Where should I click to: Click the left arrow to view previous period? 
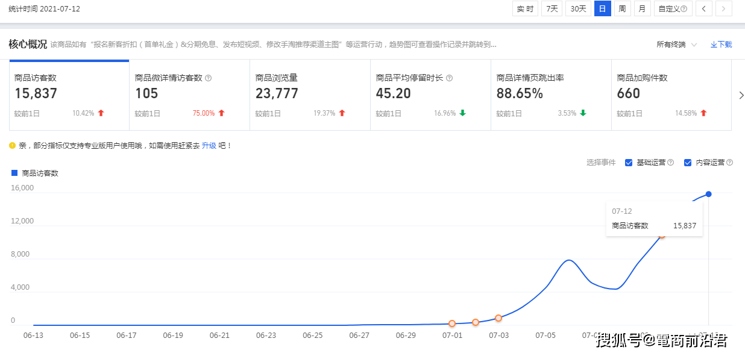703,8
